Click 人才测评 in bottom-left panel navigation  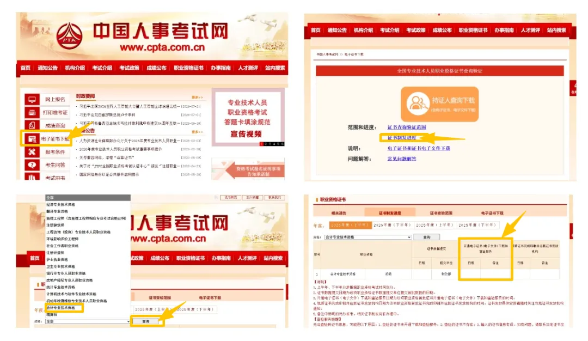pos(247,258)
